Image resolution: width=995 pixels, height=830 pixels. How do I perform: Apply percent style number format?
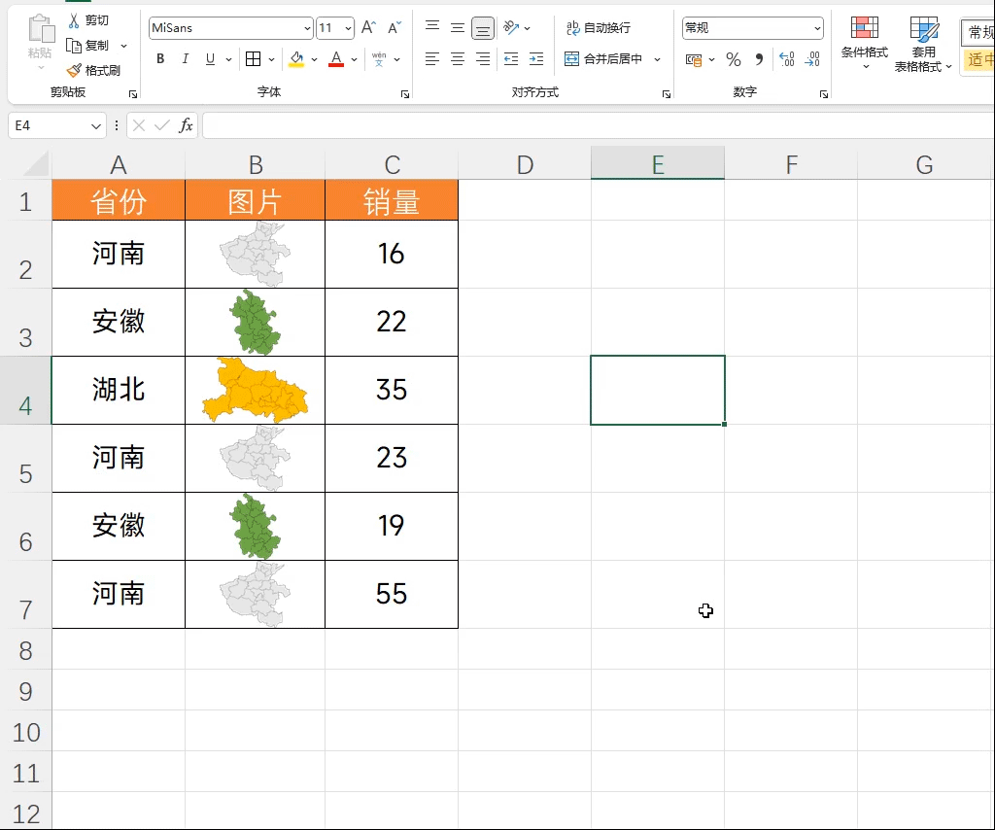pyautogui.click(x=734, y=59)
